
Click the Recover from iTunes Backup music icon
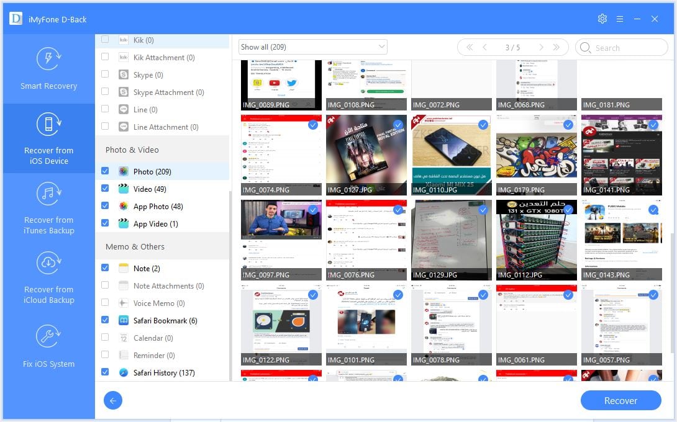coord(49,194)
